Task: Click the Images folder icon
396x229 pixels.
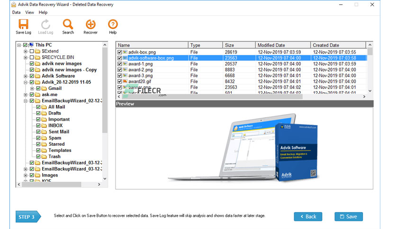Action: (x=37, y=175)
